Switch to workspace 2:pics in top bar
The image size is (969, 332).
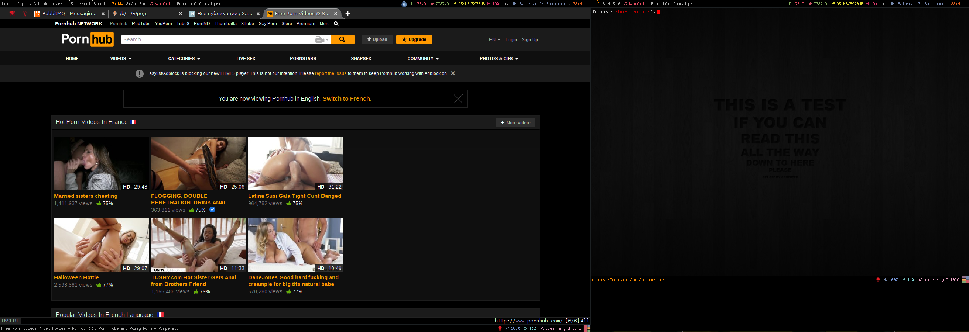[24, 4]
